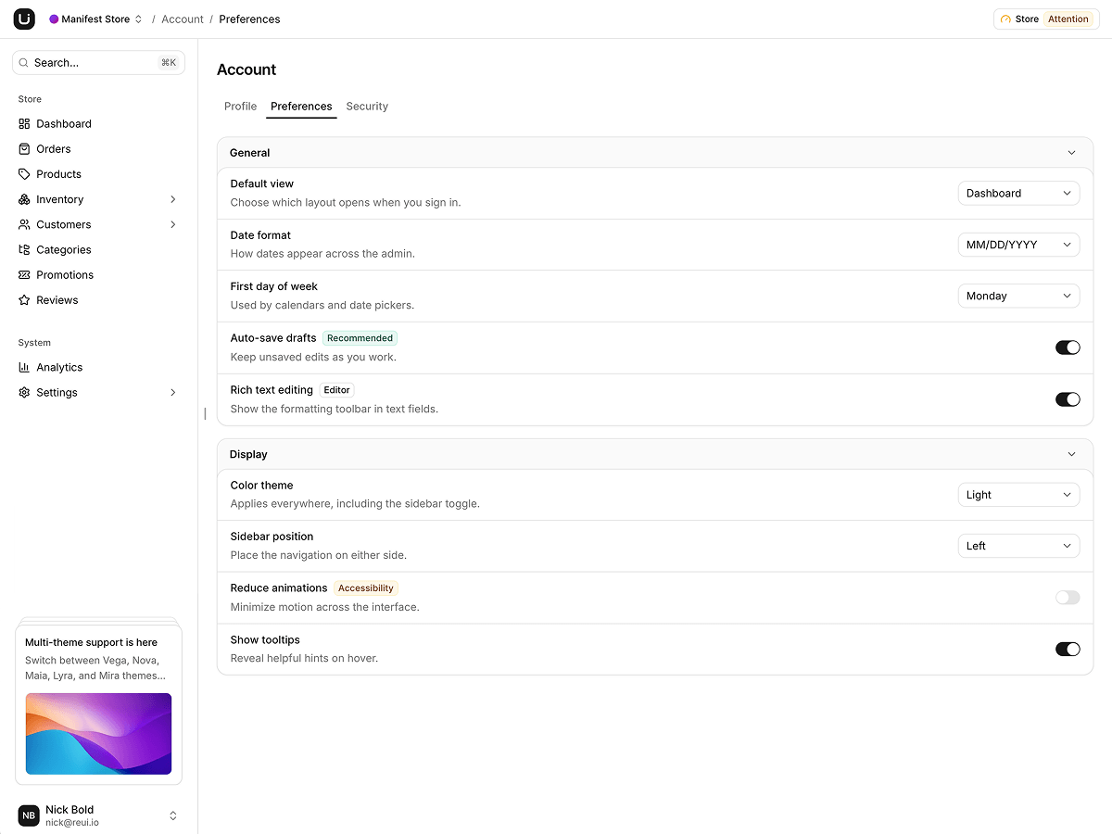Open the Date format MM/DD/YYYY dropdown
The image size is (1112, 834).
[1018, 245]
